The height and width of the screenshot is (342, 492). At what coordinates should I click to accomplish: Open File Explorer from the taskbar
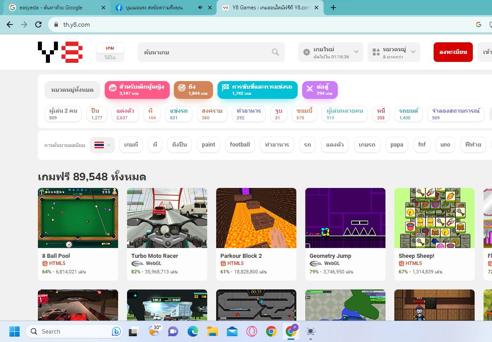pyautogui.click(x=212, y=331)
